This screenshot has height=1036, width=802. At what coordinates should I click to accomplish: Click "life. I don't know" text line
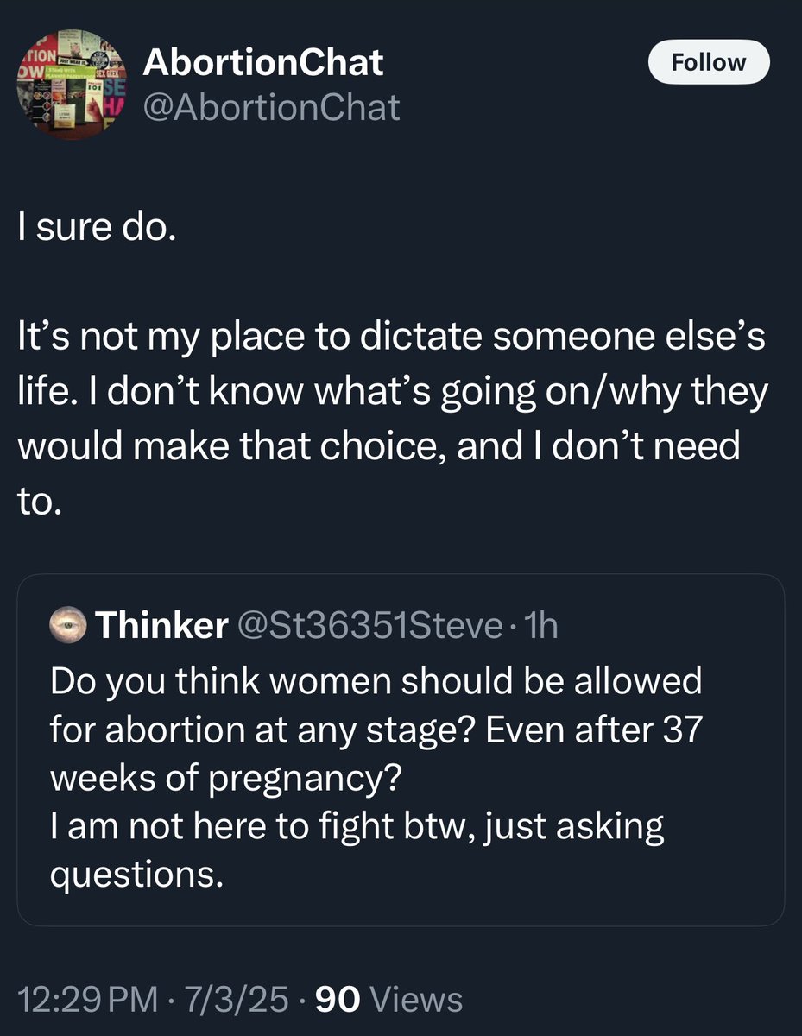(x=393, y=394)
